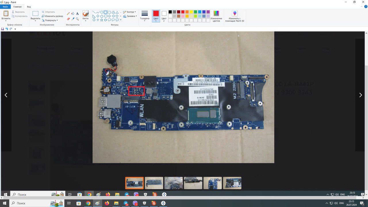Pick the purple color swatch
This screenshot has height=207, width=368.
pos(208,12)
